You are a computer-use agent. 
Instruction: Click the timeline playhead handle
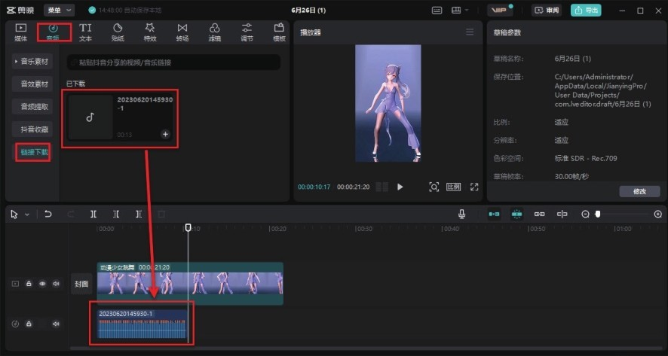(x=188, y=227)
